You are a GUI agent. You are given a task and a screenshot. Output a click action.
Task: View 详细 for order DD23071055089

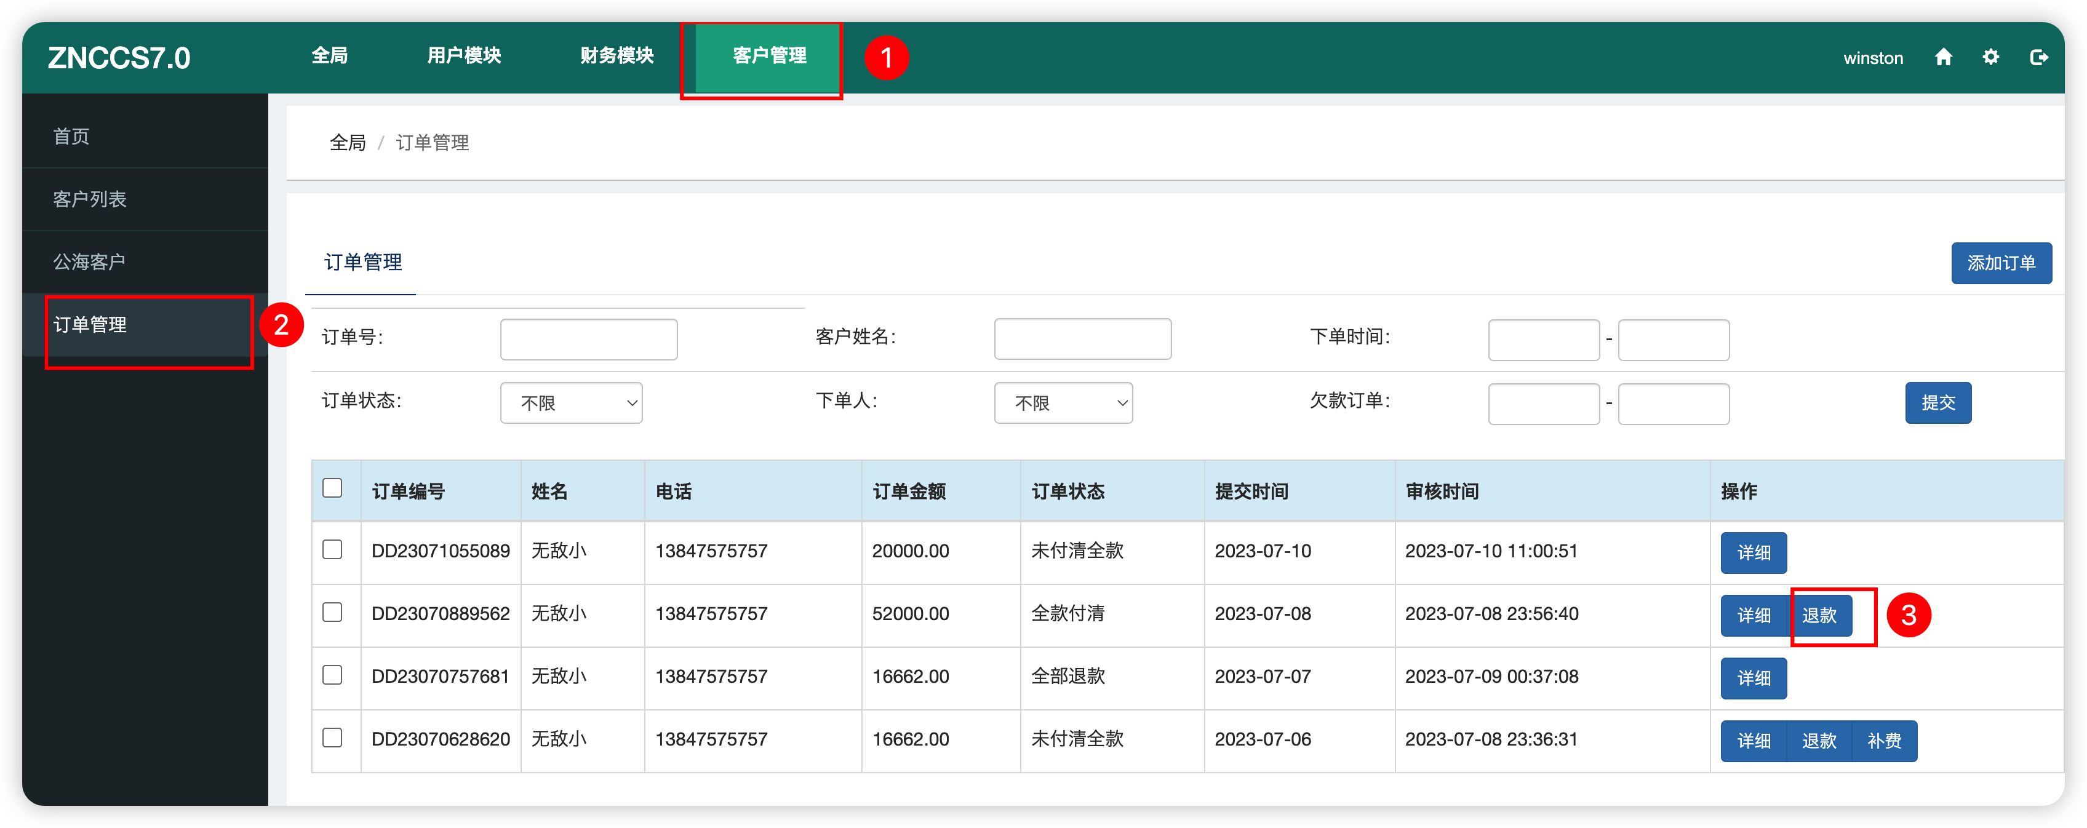[x=1753, y=552]
